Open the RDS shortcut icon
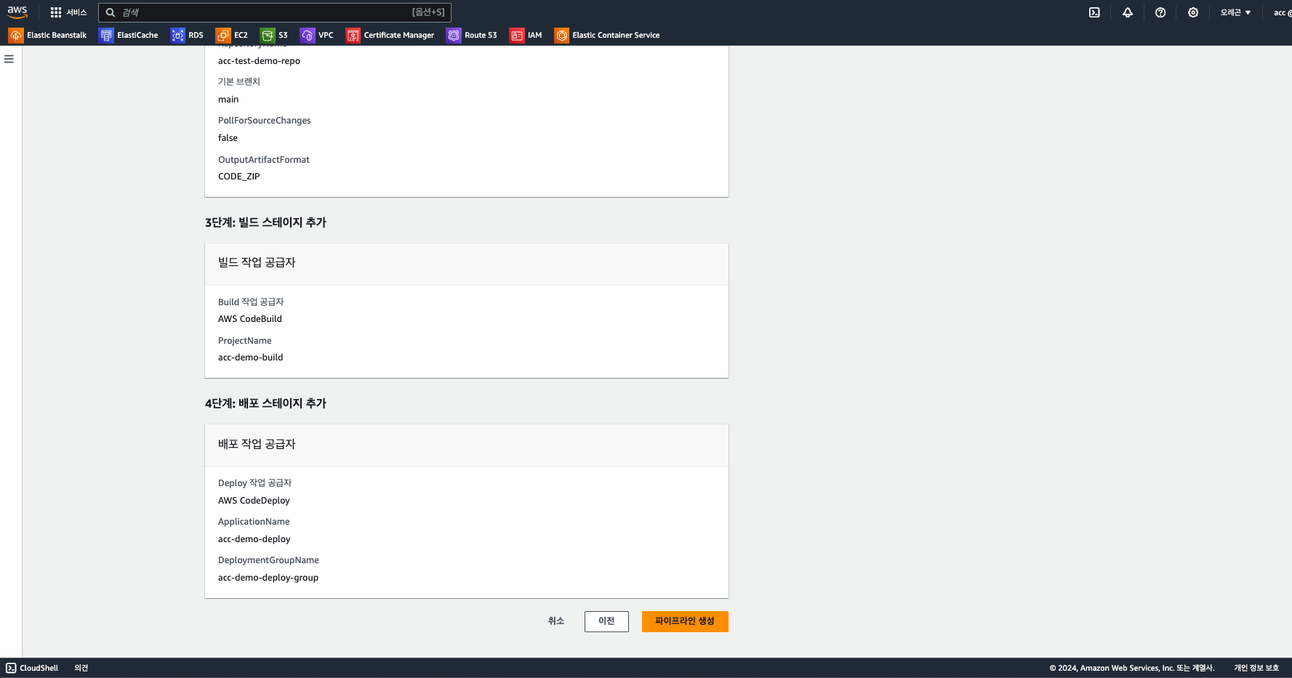This screenshot has width=1292, height=678. 177,35
